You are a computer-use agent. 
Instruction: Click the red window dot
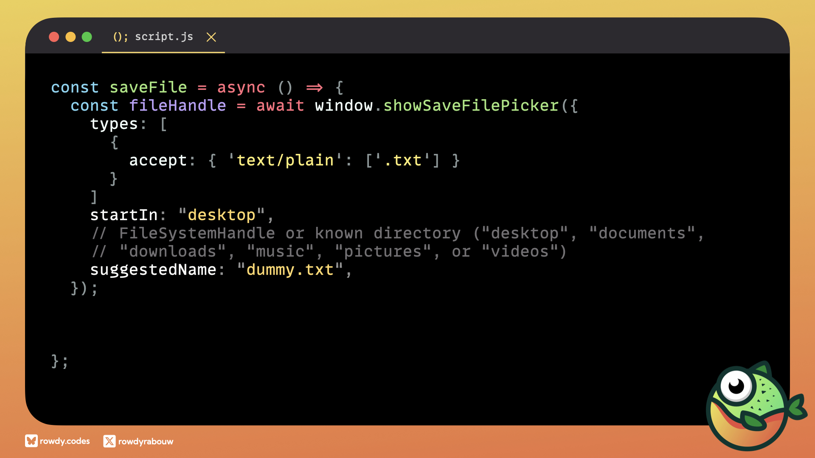pos(54,37)
